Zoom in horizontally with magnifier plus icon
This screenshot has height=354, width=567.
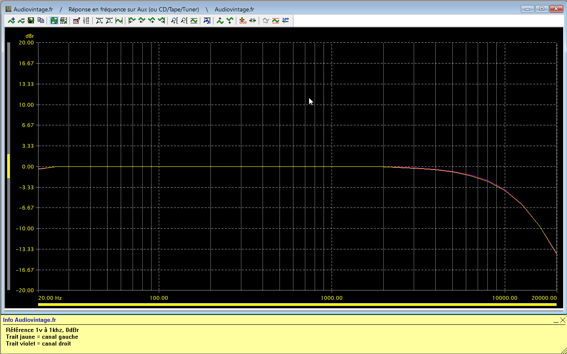[x=100, y=20]
